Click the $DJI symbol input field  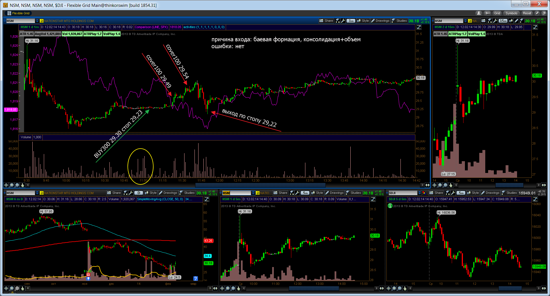click(403, 193)
